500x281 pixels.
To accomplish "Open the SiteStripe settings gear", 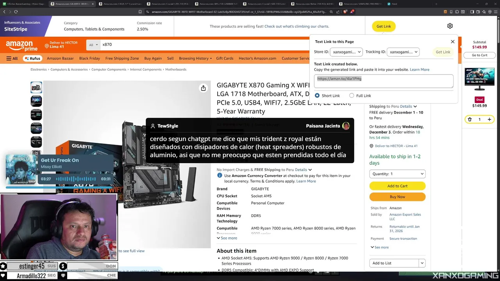I will coord(450,26).
